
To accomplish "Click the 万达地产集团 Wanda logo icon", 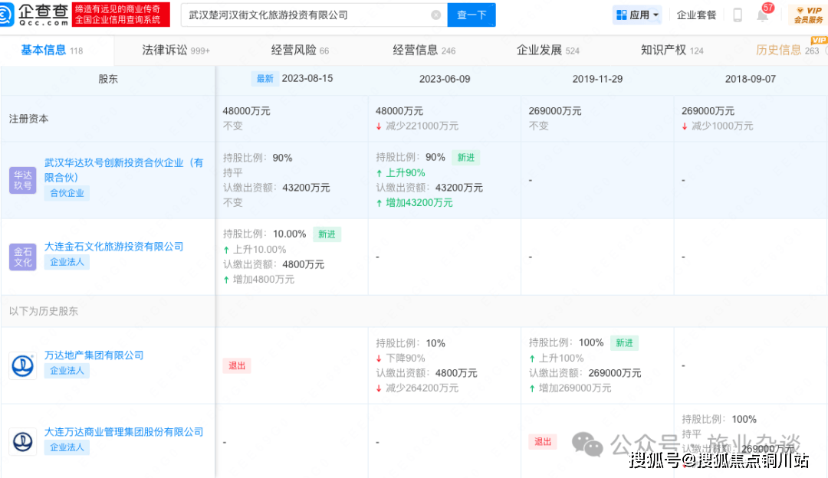I will click(23, 365).
